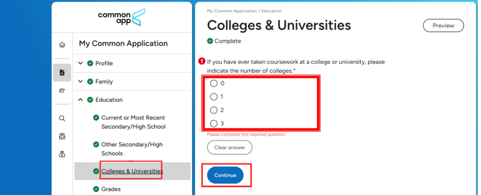Click the Preview button

[x=443, y=26]
